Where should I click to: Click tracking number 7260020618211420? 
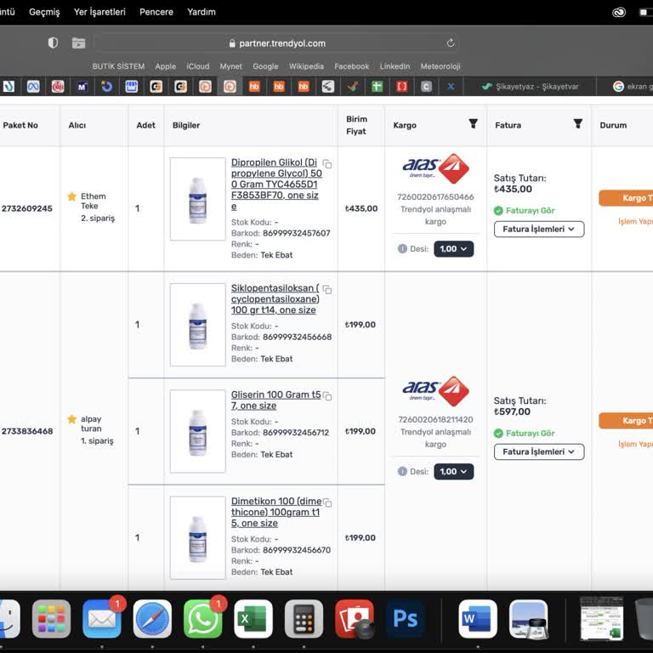click(435, 420)
